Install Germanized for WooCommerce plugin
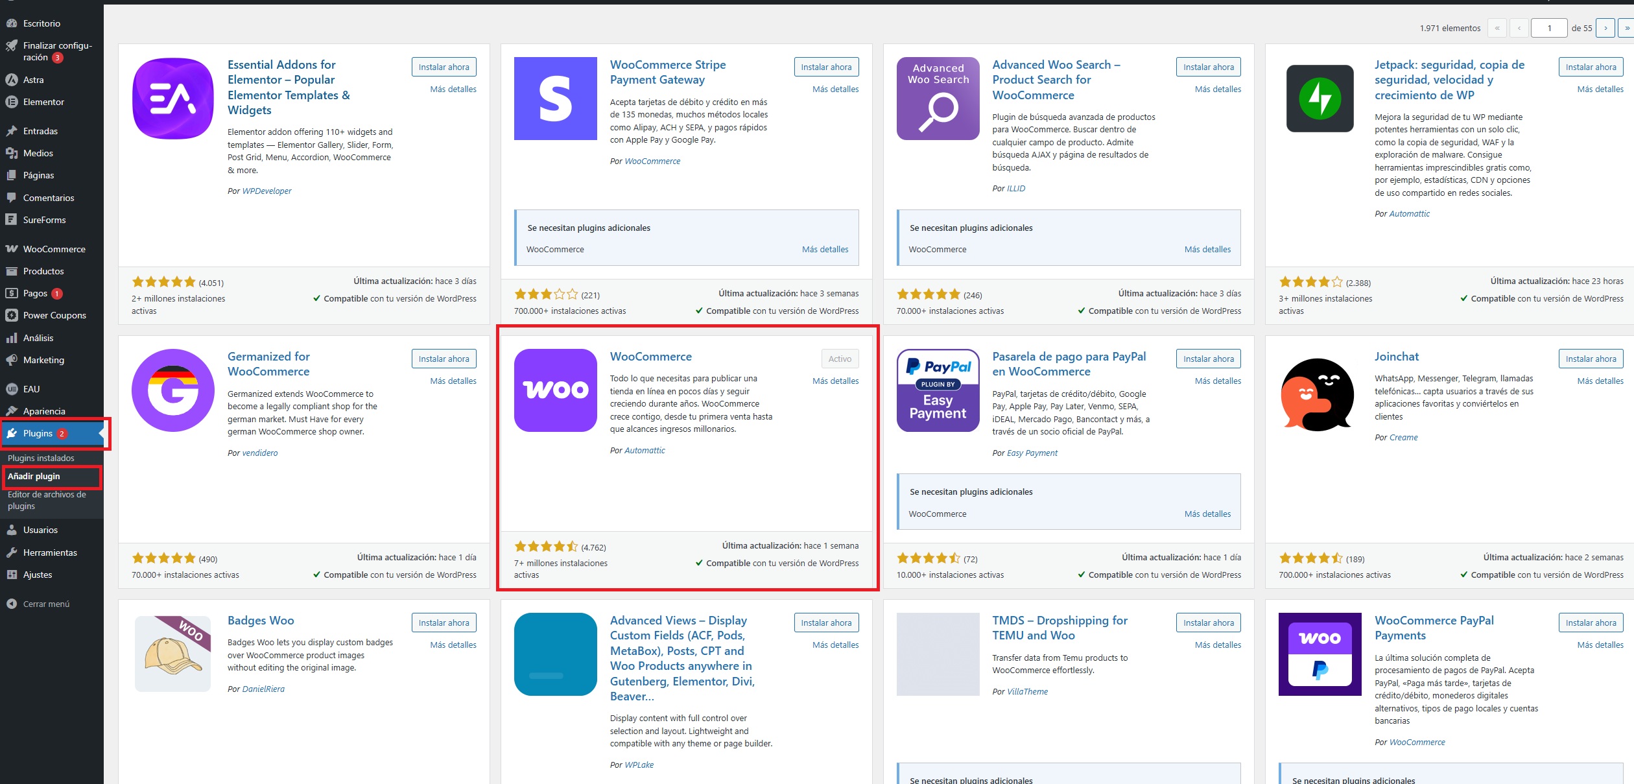 click(444, 359)
